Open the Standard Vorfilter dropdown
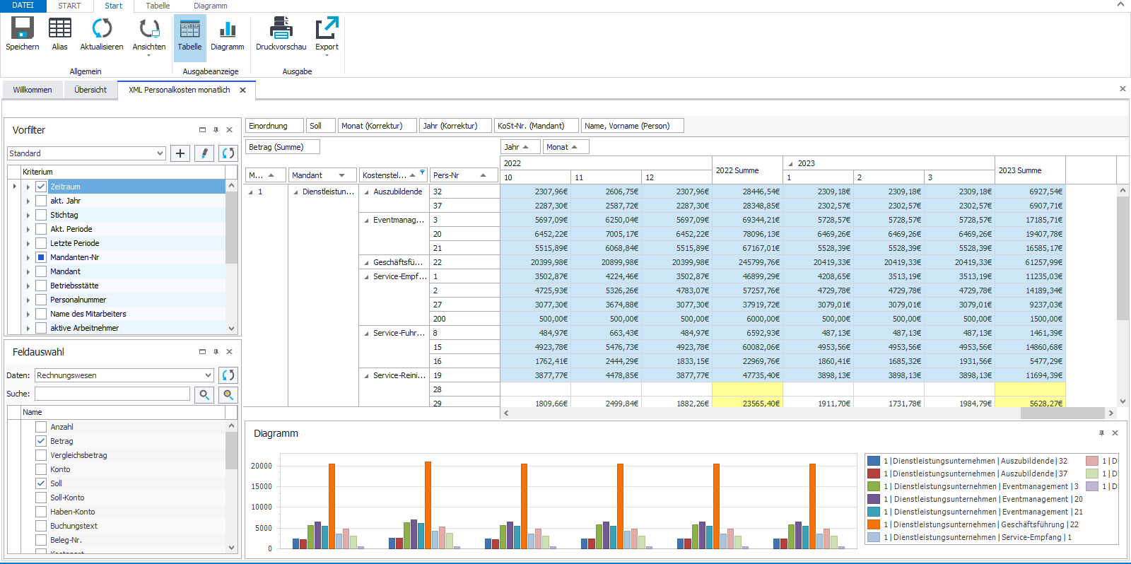Image resolution: width=1131 pixels, height=564 pixels. coord(160,153)
